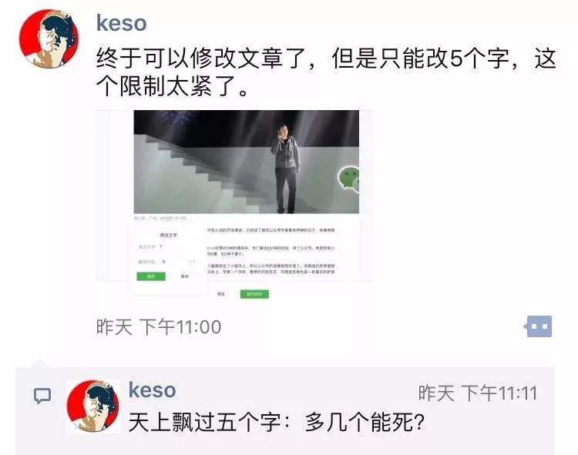
Task: Click the comment timestamp 昨天 下午11:11
Action: click(477, 393)
